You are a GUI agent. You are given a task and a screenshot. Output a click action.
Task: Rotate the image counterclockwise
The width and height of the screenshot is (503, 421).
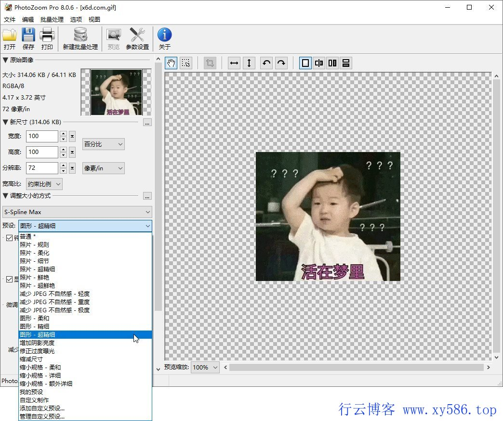pos(266,63)
